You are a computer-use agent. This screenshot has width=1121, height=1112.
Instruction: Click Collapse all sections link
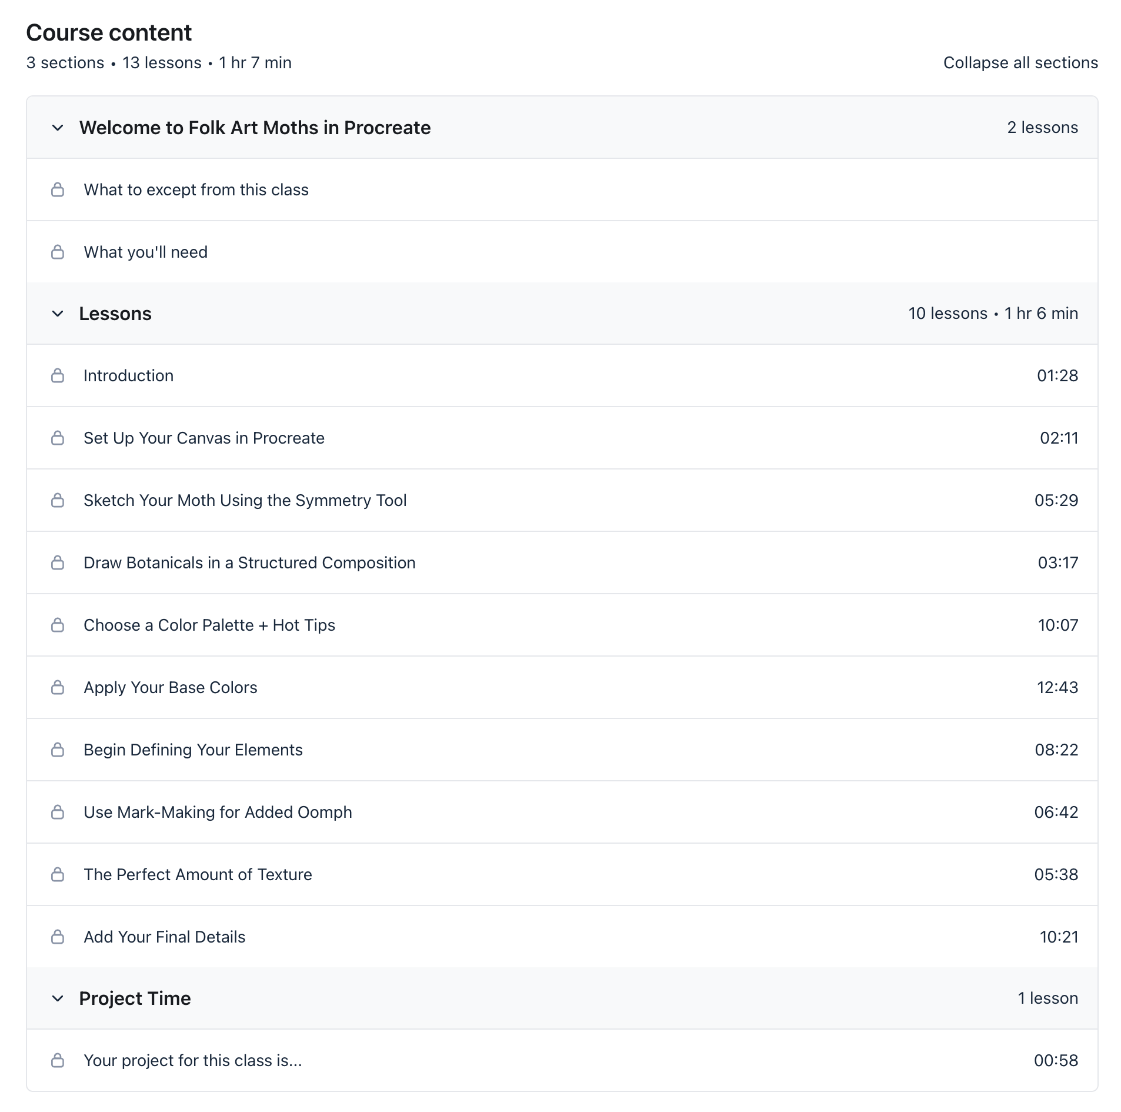[x=1020, y=63]
